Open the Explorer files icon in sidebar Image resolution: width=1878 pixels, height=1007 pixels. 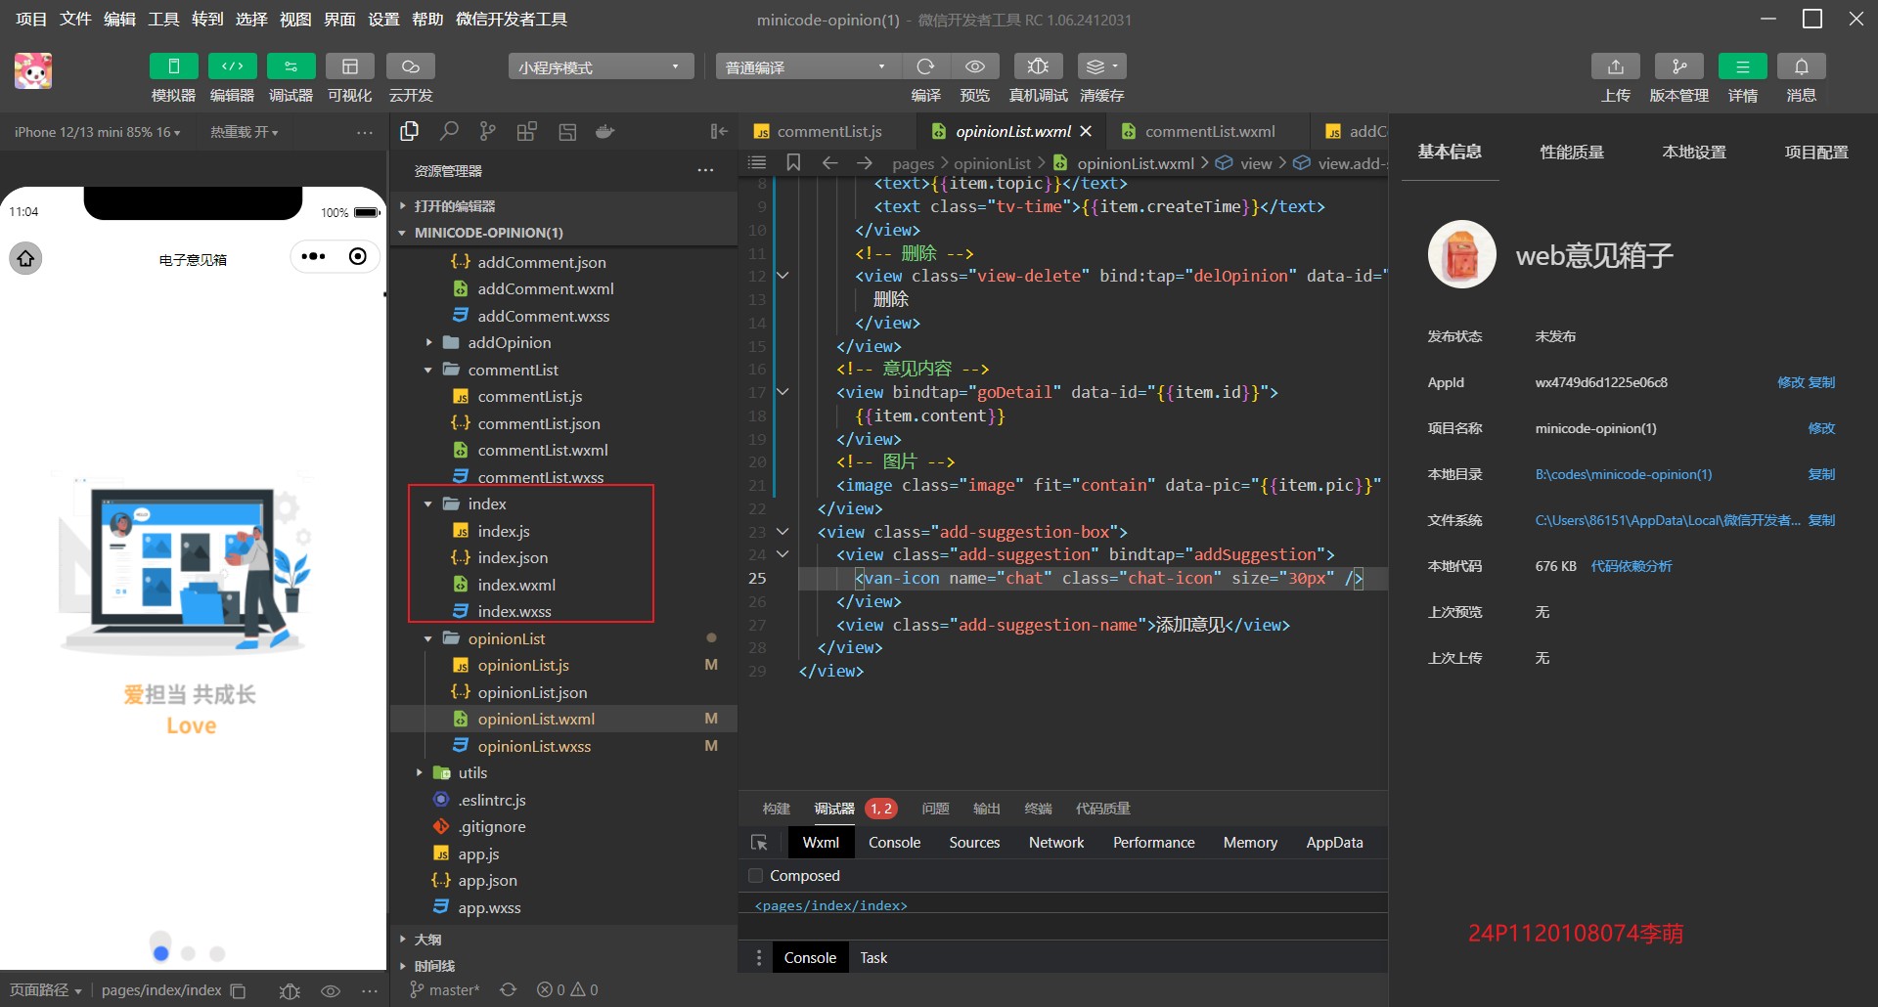click(410, 131)
